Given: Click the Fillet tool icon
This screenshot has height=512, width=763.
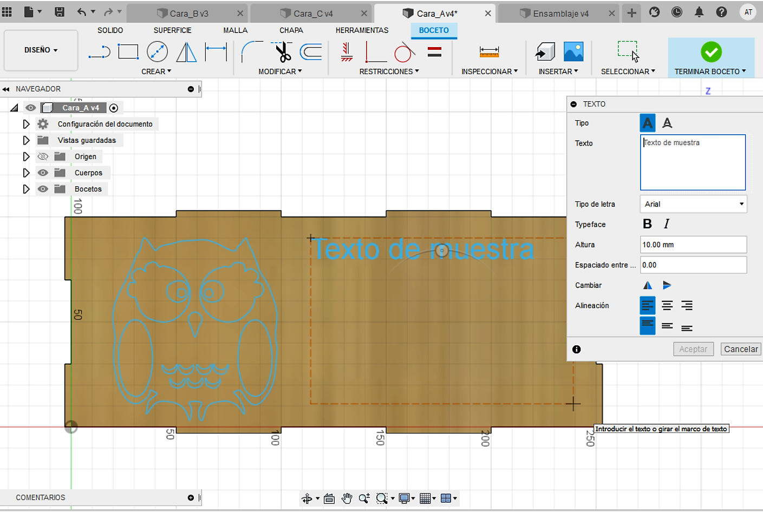Looking at the screenshot, I should click(251, 52).
